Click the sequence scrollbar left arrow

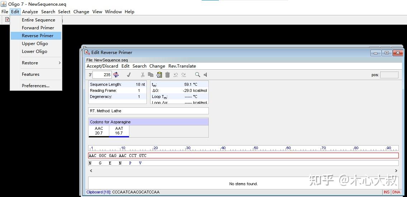coord(91,171)
